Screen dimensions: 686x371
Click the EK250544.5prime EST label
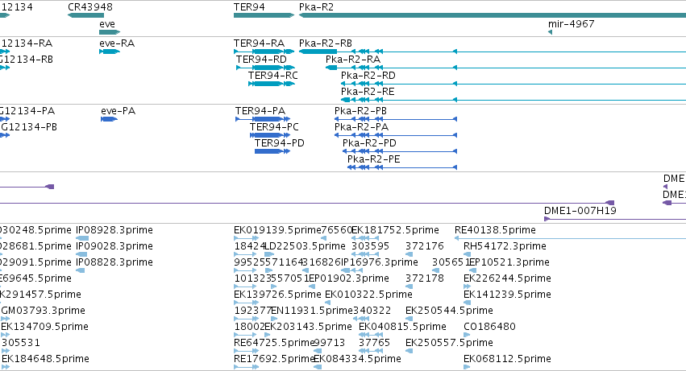(449, 311)
